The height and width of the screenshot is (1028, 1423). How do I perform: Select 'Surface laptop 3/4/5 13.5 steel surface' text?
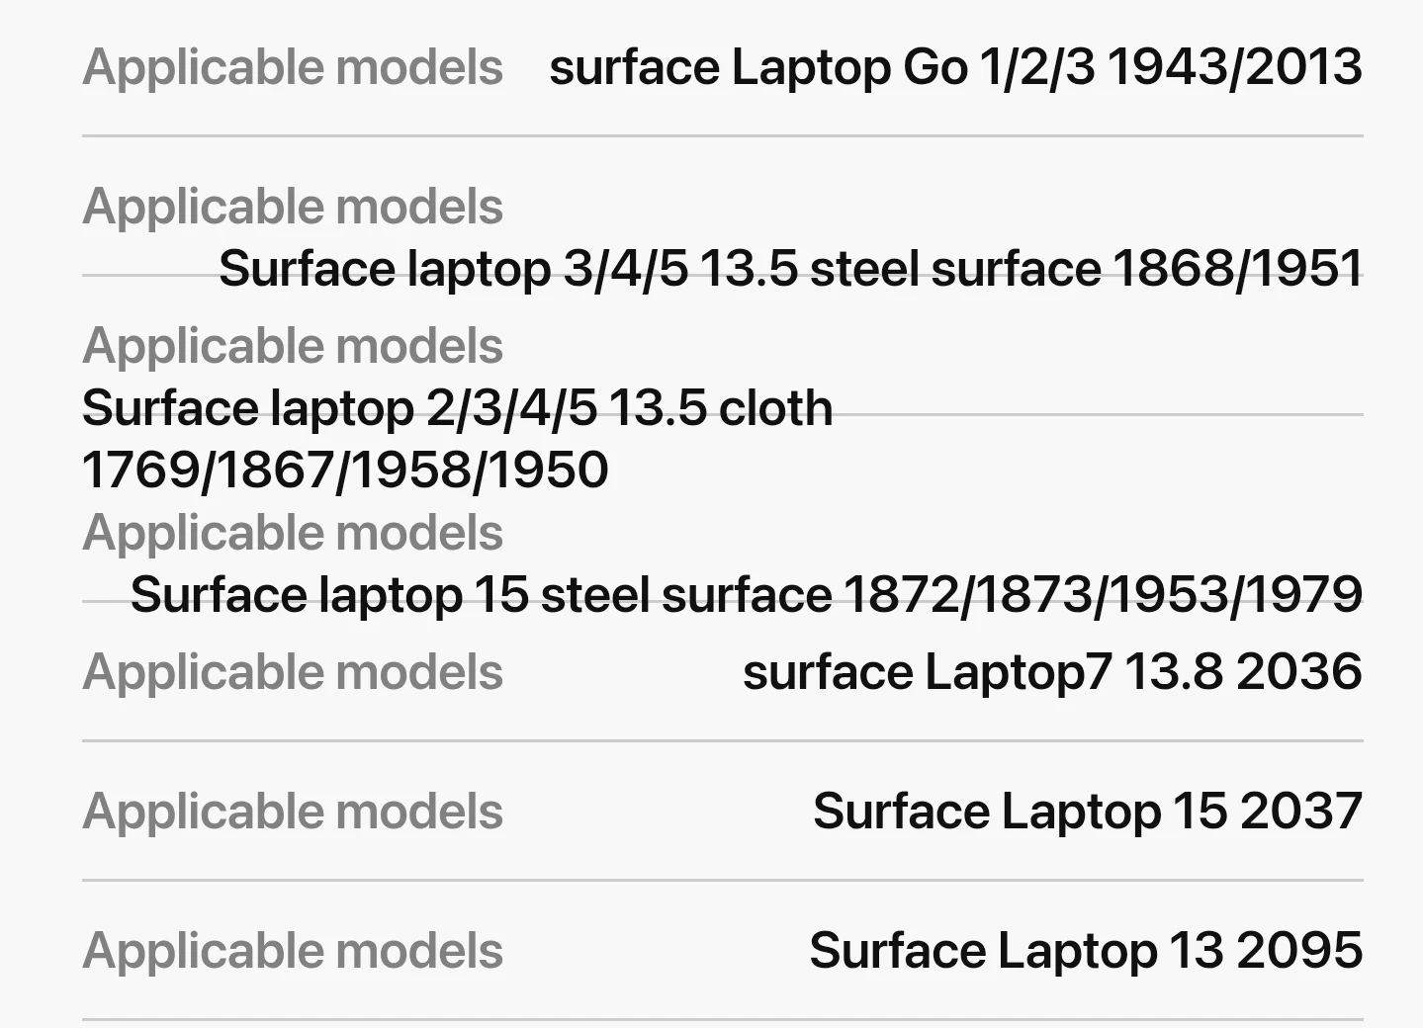(x=660, y=269)
